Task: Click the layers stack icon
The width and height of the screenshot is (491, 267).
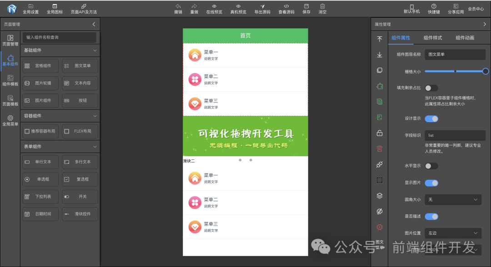Action: point(380,196)
